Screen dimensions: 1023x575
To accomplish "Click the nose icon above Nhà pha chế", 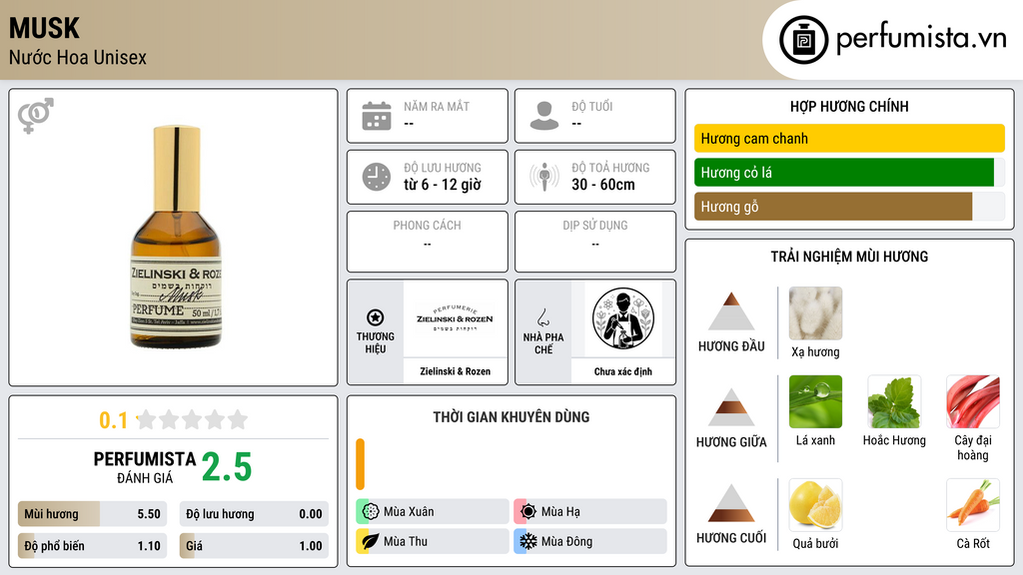I will click(542, 317).
